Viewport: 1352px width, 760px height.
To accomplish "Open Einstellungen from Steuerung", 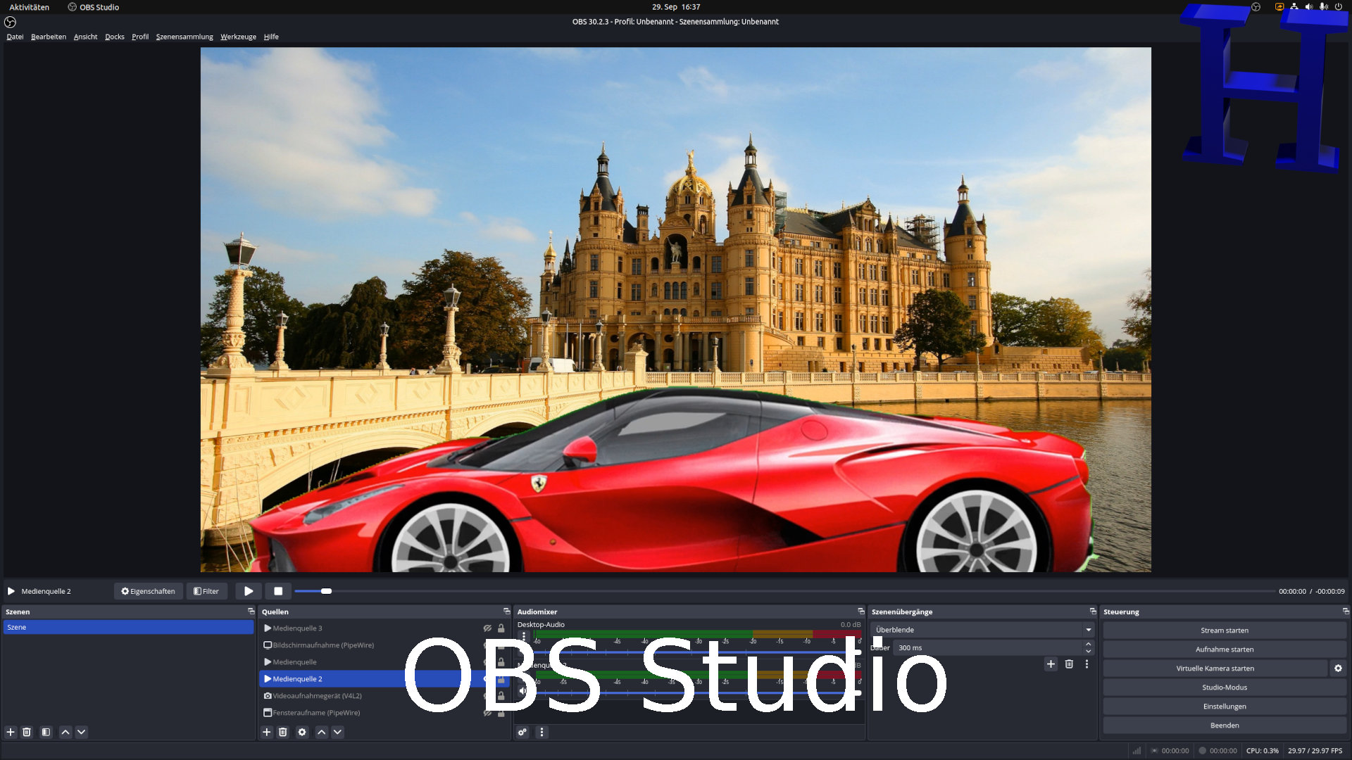I will pyautogui.click(x=1225, y=707).
